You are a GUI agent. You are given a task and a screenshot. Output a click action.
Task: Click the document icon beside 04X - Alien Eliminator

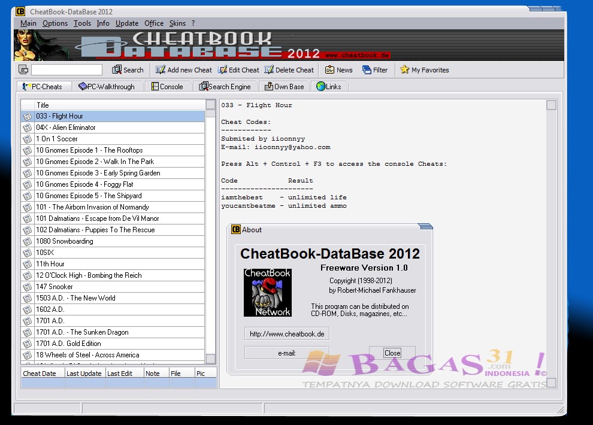tap(27, 127)
